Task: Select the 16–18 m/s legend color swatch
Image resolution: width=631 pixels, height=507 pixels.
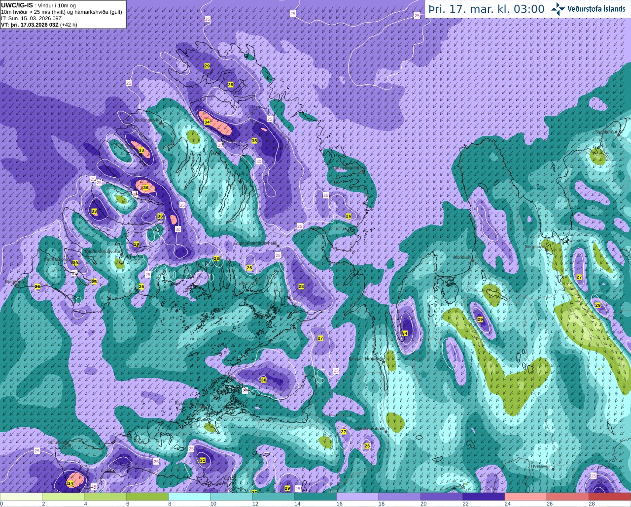Action: pyautogui.click(x=357, y=497)
